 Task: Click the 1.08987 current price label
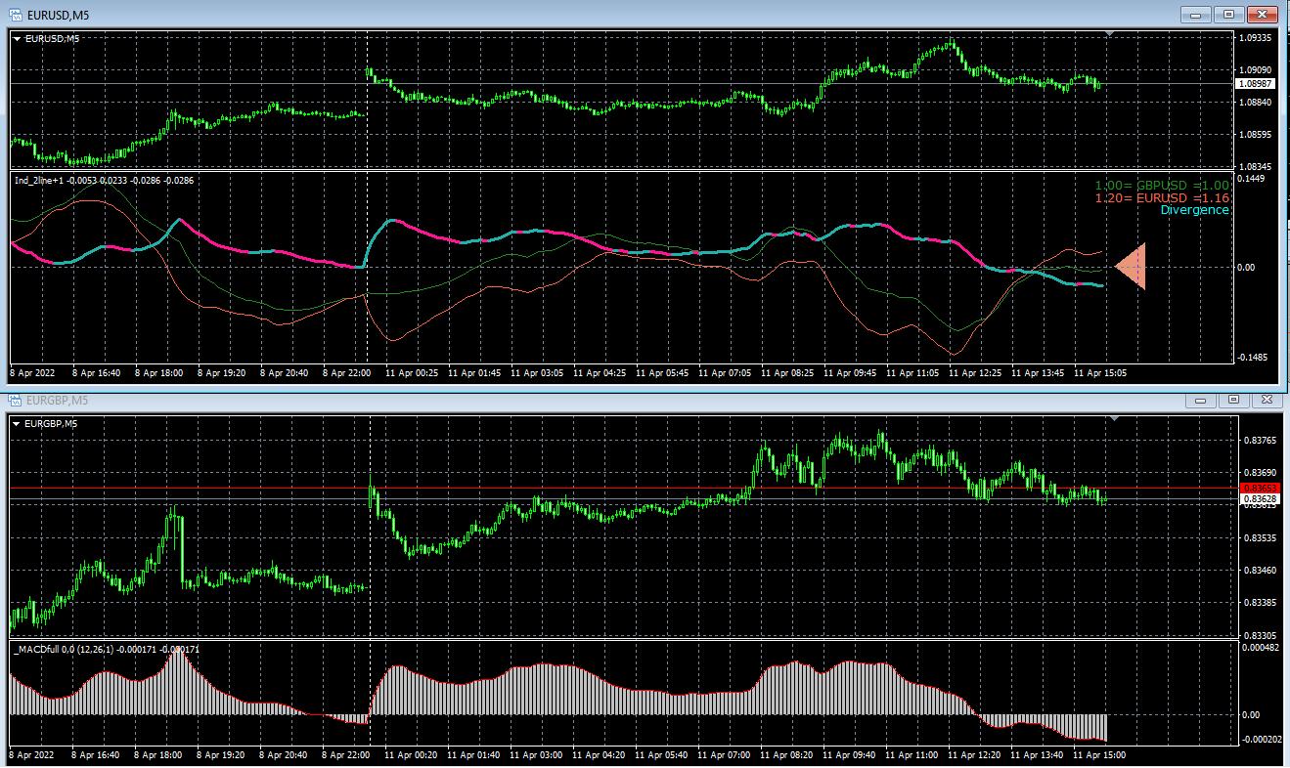(1255, 84)
